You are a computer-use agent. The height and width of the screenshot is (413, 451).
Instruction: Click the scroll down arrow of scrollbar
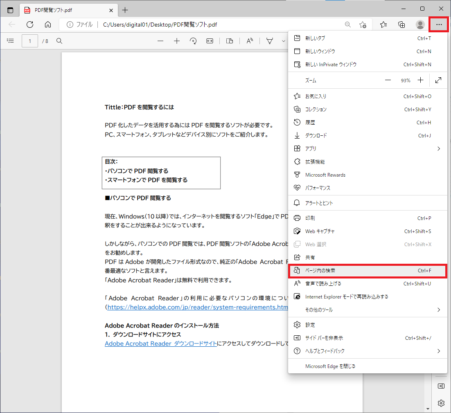(x=428, y=409)
